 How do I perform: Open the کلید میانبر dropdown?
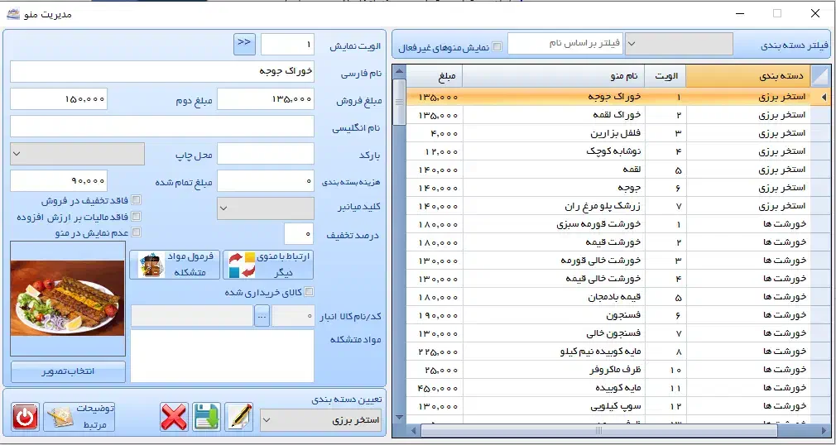[x=266, y=208]
